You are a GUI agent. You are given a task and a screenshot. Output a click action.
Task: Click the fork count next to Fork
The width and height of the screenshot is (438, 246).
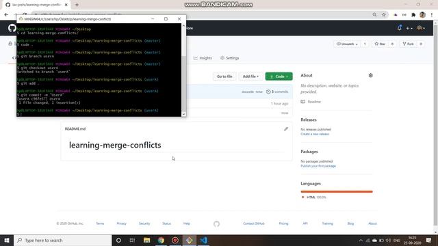(421, 44)
